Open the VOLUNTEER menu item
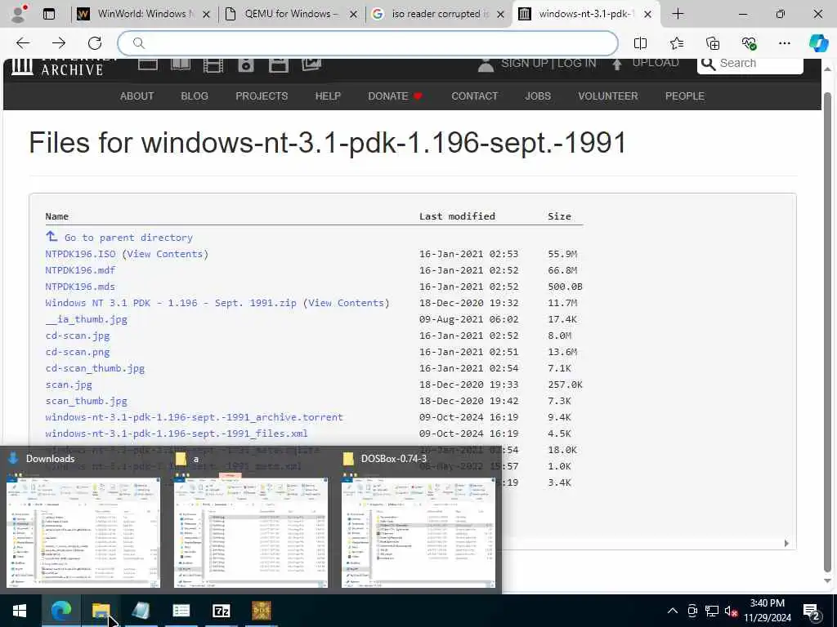837x627 pixels. pyautogui.click(x=608, y=96)
